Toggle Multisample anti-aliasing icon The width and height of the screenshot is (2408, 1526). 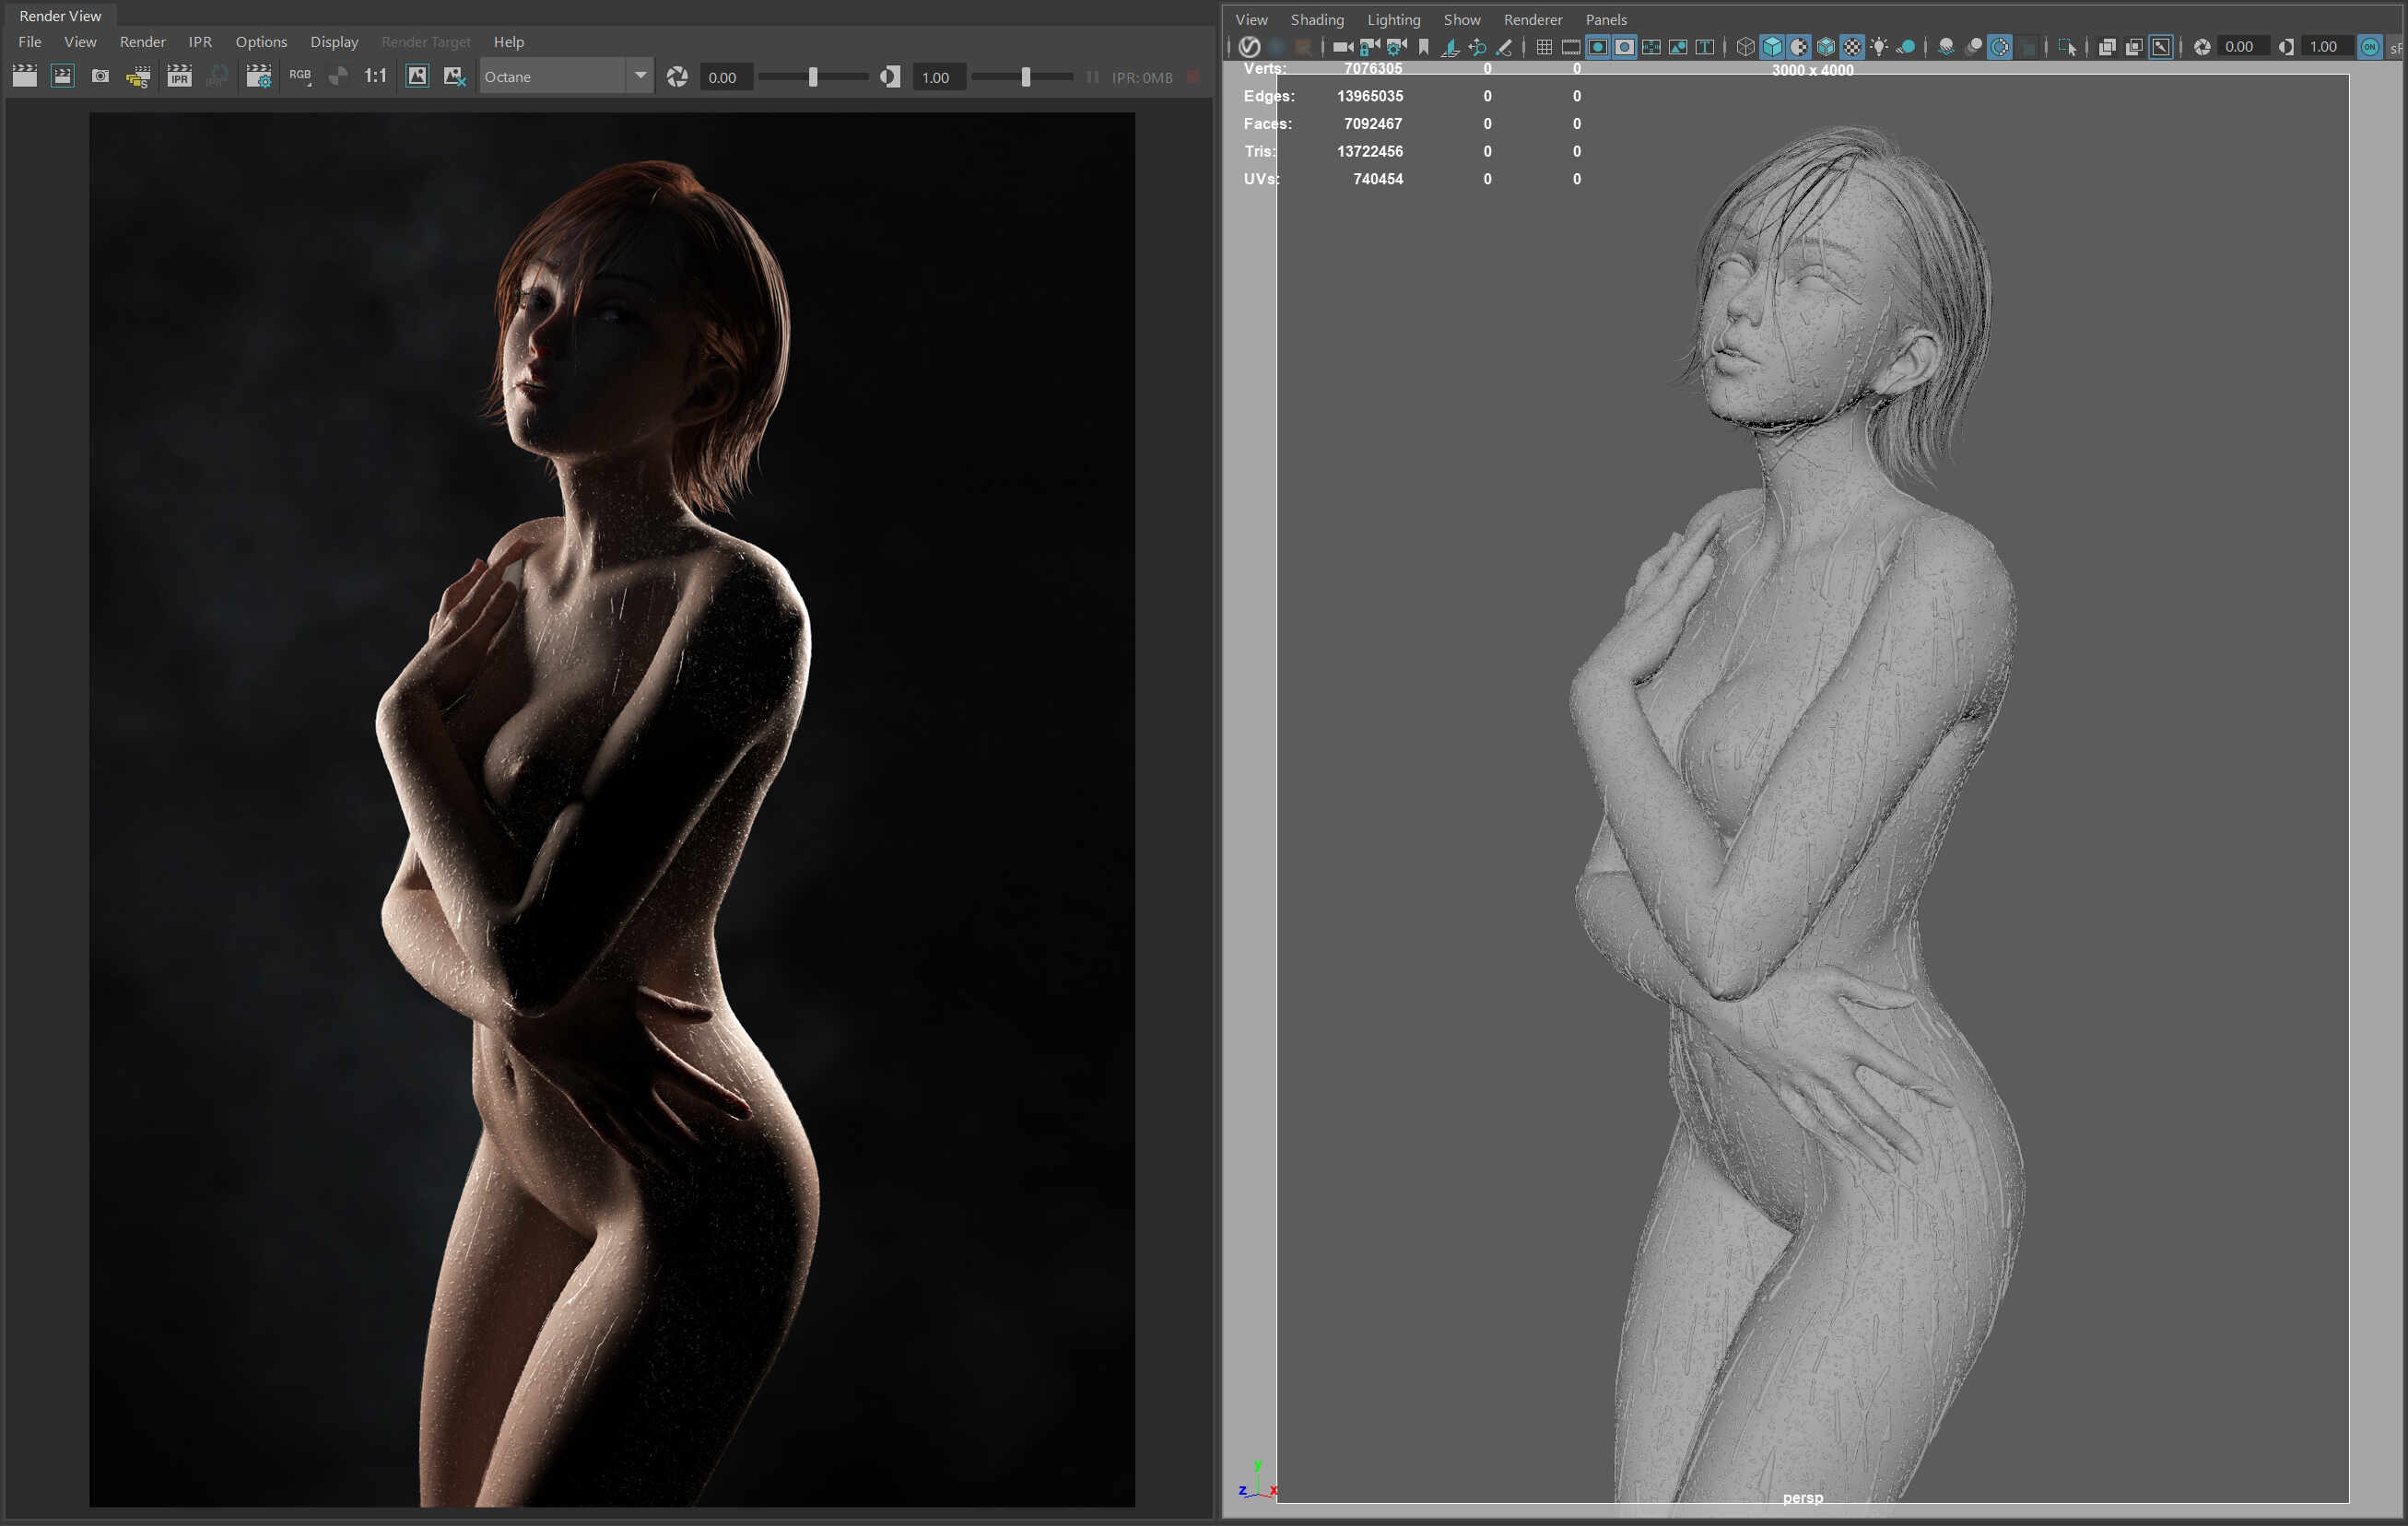coord(2000,47)
